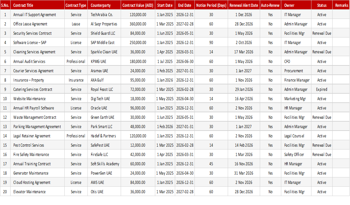Click the Expired status cell
This screenshot has height=205, width=350.
click(x=322, y=90)
